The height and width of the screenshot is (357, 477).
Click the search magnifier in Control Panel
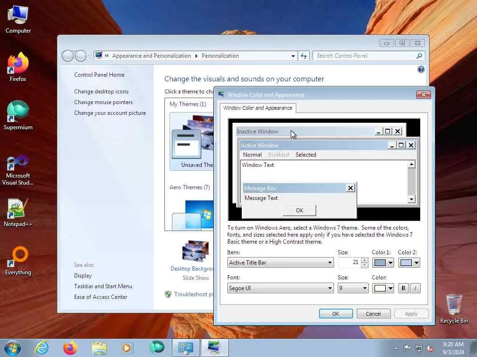(419, 56)
